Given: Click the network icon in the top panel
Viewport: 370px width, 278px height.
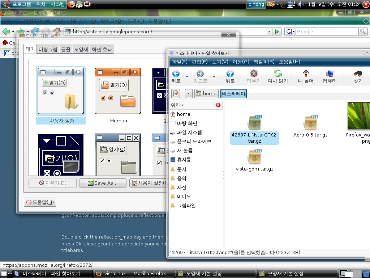Looking at the screenshot, I should click(x=292, y=4).
